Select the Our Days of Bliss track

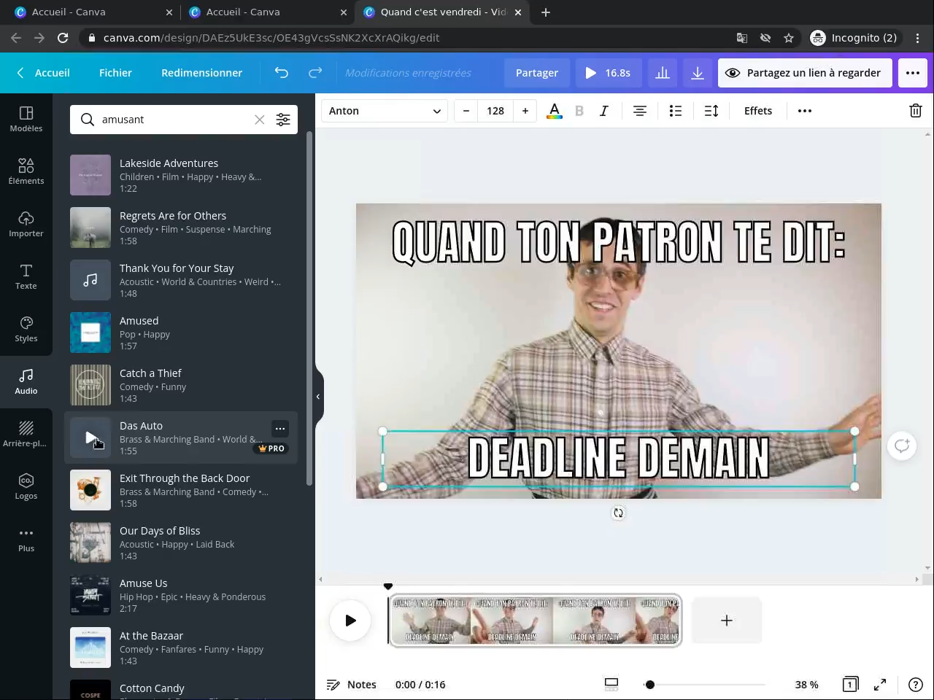181,542
